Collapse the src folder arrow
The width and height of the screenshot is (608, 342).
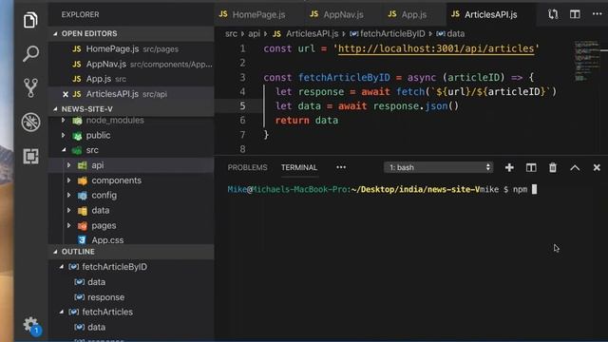64,150
